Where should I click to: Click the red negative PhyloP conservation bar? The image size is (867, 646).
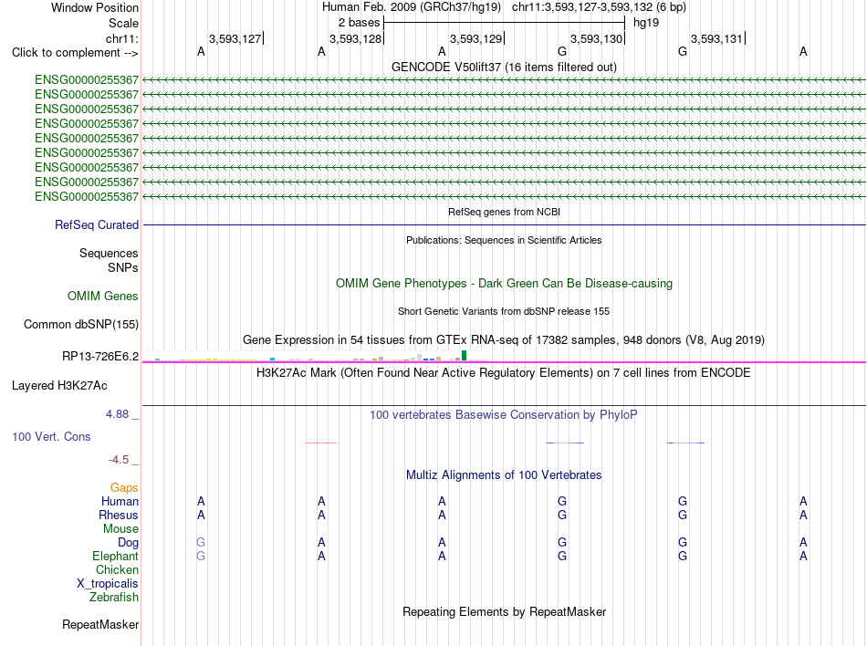tap(321, 443)
